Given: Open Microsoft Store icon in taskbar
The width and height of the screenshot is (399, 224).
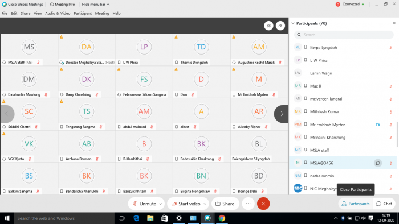Looking at the screenshot, I should click(x=165, y=218).
